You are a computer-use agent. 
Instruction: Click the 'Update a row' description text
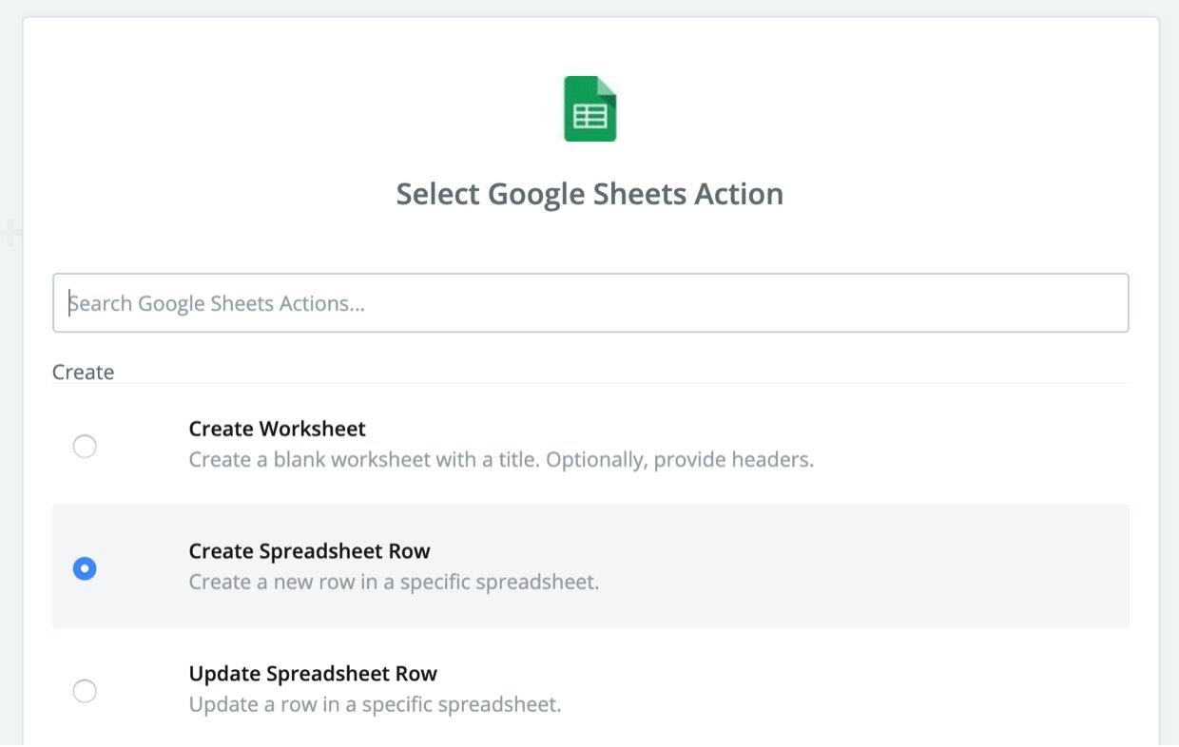[x=375, y=705]
